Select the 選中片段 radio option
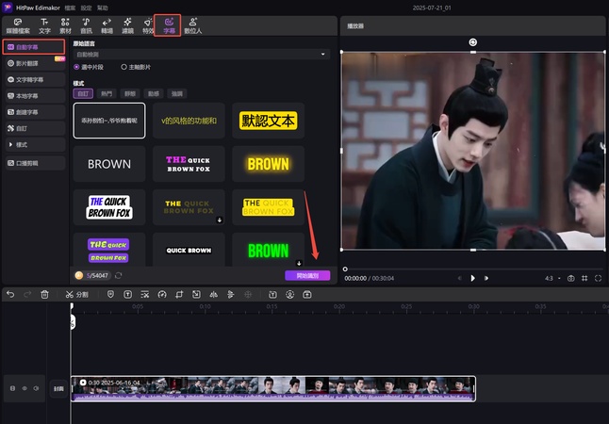The height and width of the screenshot is (424, 609). 89,67
